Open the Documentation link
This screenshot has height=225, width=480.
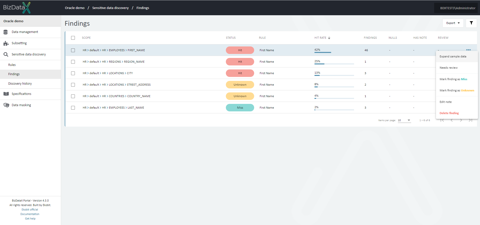point(30,214)
